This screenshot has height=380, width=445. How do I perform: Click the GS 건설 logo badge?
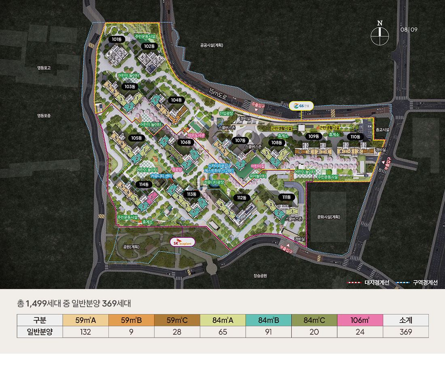[x=301, y=106]
